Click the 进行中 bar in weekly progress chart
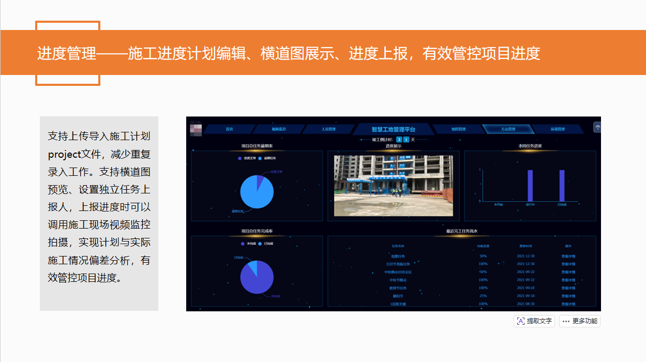The image size is (646, 362). pyautogui.click(x=530, y=186)
